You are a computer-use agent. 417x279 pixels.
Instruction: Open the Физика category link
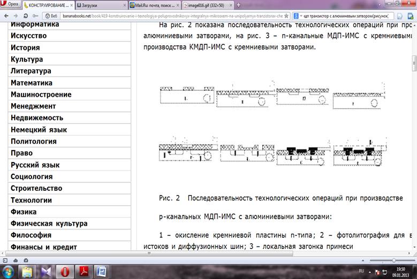click(24, 212)
